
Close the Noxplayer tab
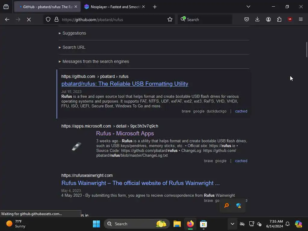pyautogui.click(x=143, y=7)
